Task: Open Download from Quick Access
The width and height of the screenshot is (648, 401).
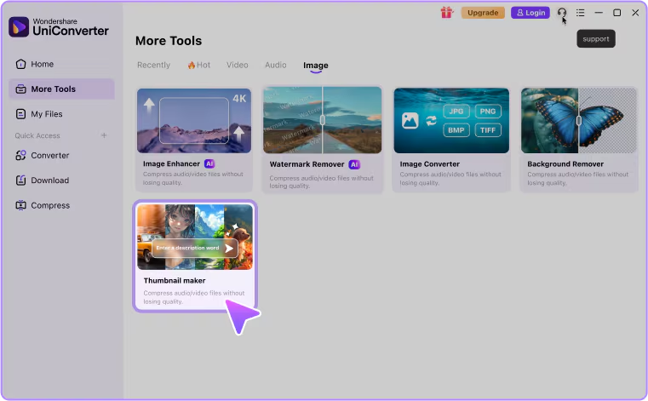Action: point(61,180)
